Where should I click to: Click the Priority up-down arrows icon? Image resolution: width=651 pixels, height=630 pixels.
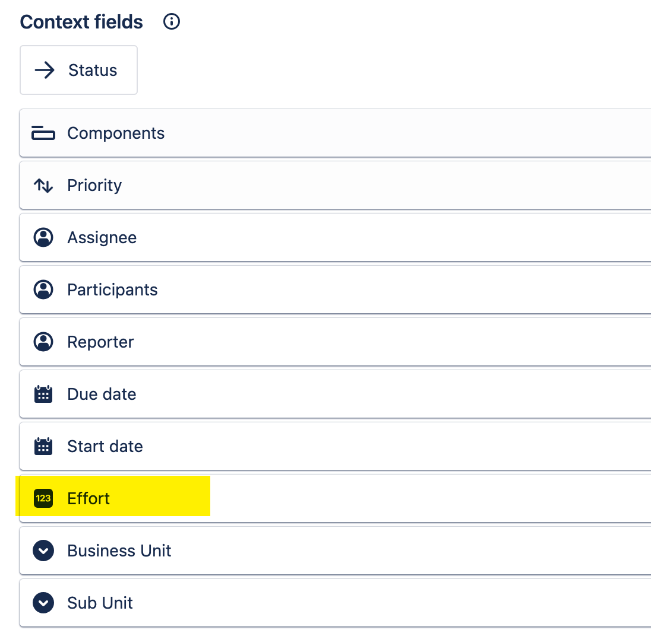pos(43,186)
